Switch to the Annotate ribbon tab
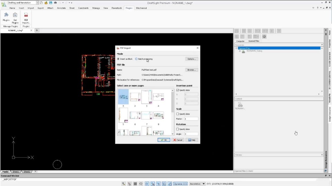Image resolution: width=332 pixels, height=186 pixels. click(x=61, y=8)
